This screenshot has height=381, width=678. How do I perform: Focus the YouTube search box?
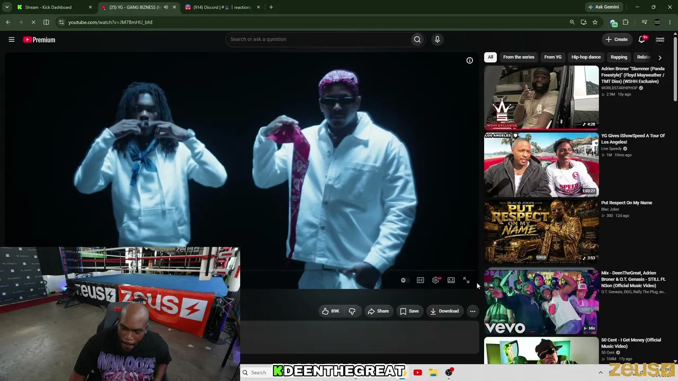pyautogui.click(x=319, y=39)
